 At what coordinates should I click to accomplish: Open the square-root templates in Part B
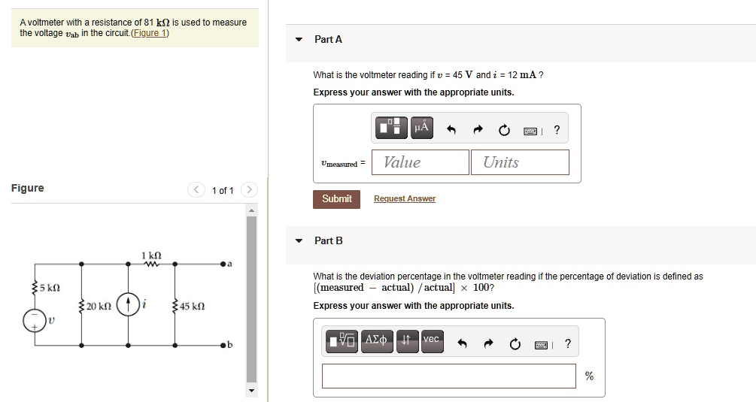point(342,342)
